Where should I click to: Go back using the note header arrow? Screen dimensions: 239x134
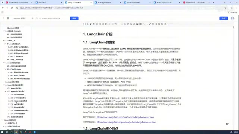point(3,18)
